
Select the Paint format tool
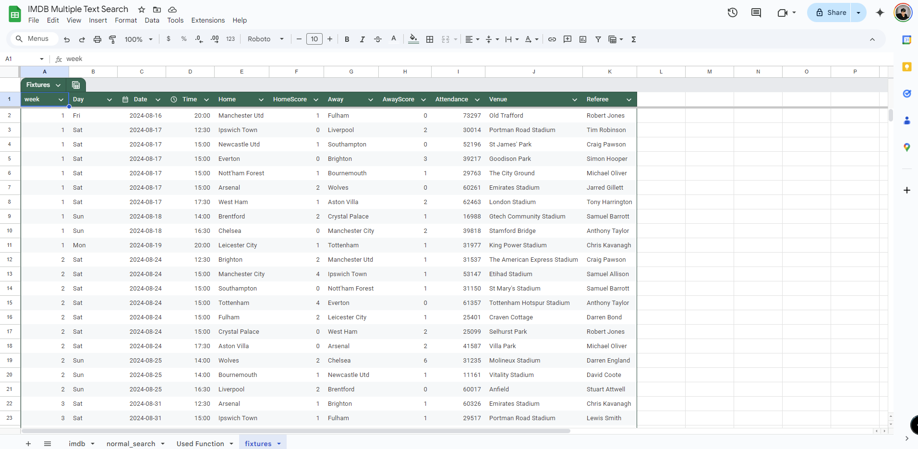113,39
